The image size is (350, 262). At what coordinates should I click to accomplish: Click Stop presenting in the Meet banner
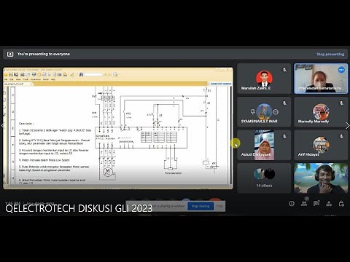point(330,54)
